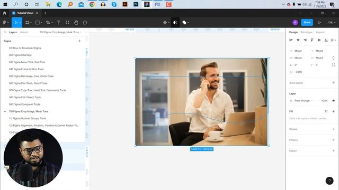
Task: Align selection vertical centers
Action: pos(319,40)
